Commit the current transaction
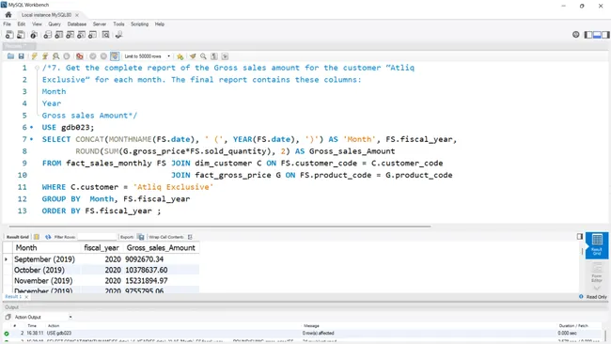 [93, 56]
